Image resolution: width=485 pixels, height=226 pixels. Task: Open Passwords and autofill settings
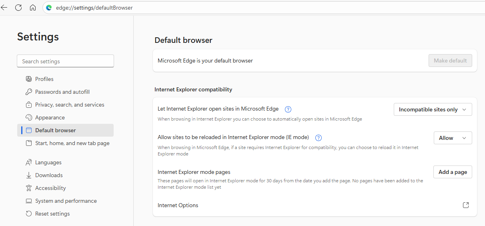tap(66, 92)
